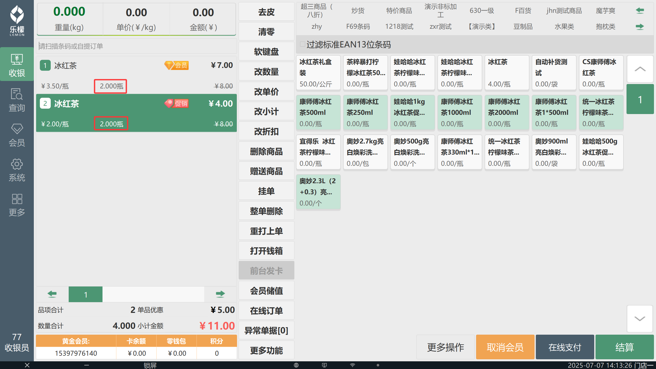Click 打开钱箱 open cash drawer button
This screenshot has height=369, width=656.
point(266,251)
